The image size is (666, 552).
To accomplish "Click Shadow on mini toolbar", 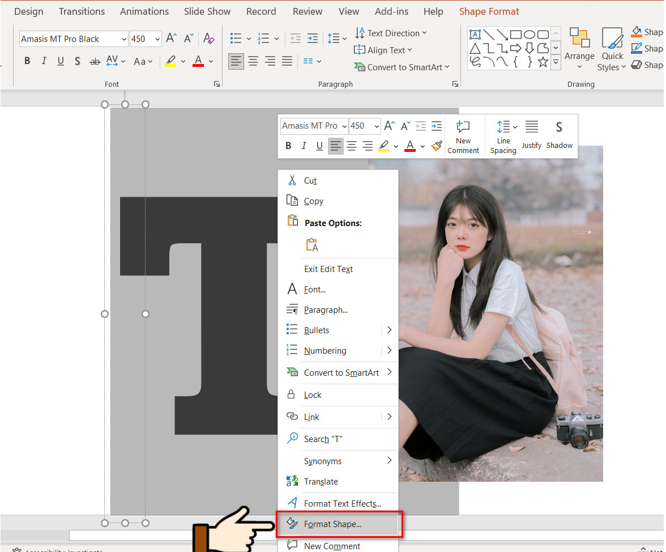I will 560,135.
